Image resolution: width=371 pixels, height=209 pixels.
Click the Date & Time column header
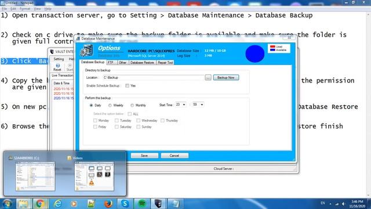pyautogui.click(x=61, y=83)
